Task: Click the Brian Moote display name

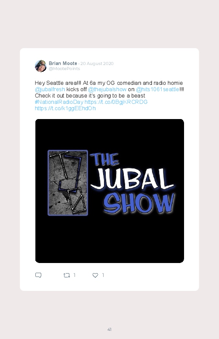Action: pyautogui.click(x=63, y=63)
